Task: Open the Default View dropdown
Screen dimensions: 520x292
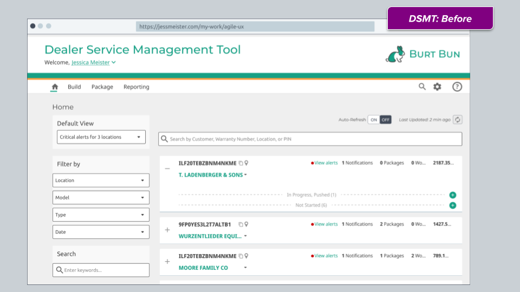Action: click(101, 137)
